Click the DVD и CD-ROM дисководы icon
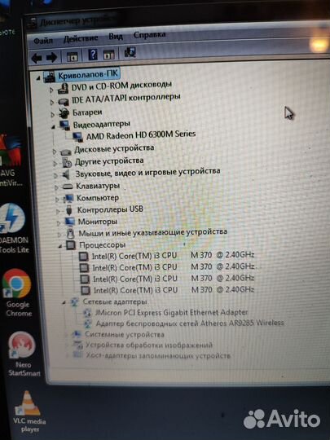 pos(63,88)
